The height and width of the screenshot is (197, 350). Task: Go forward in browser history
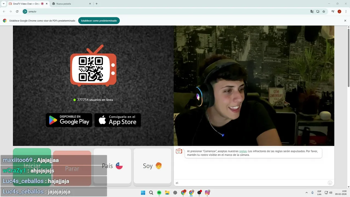point(11,11)
